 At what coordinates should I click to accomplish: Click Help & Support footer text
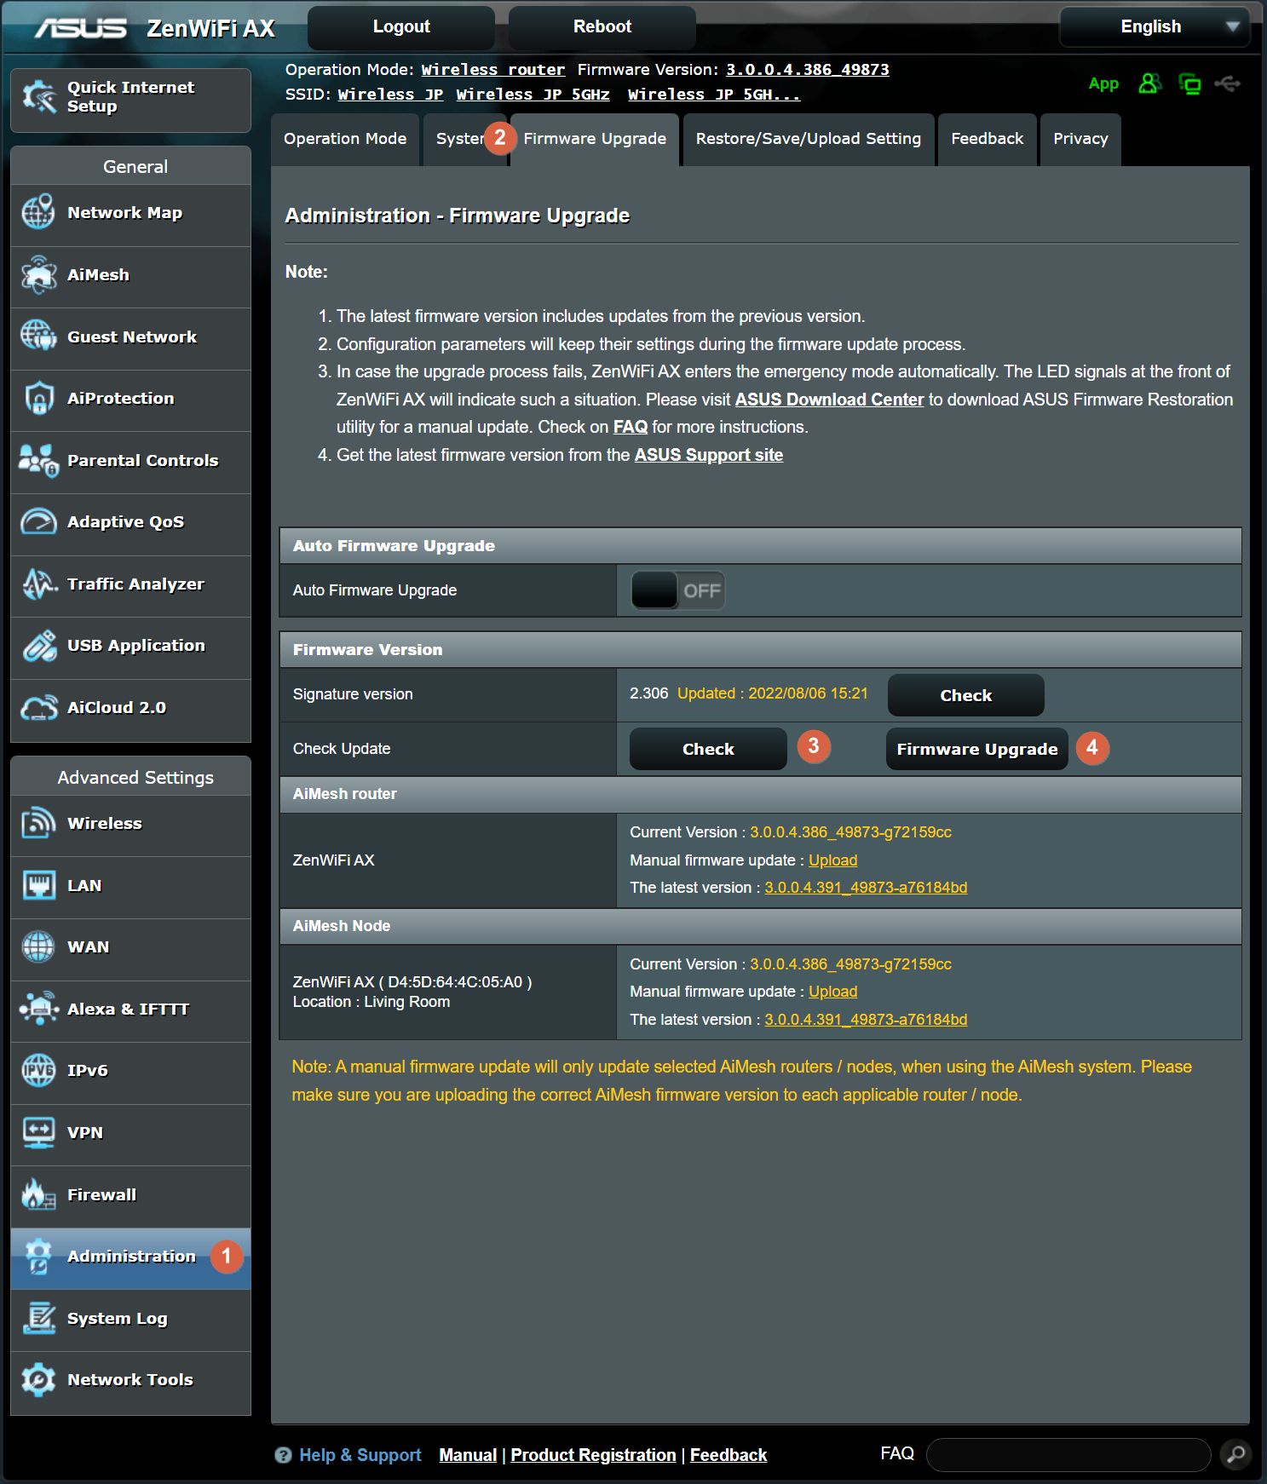point(360,1455)
